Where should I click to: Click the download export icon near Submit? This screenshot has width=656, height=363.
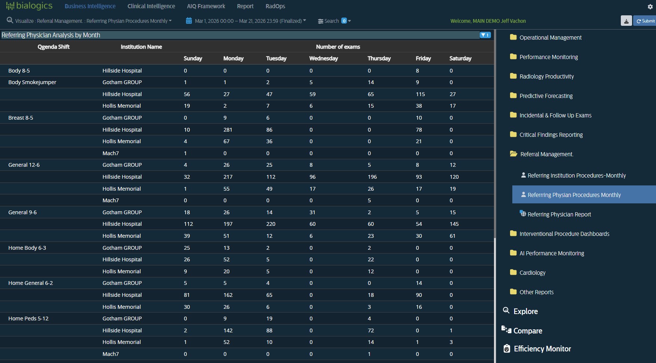(626, 21)
